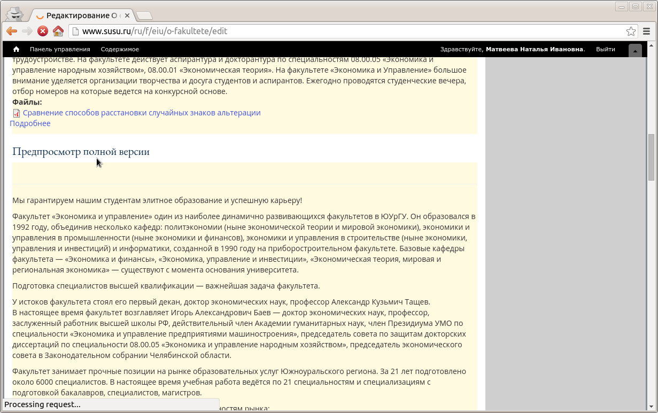
Task: Open the Сравнение способов расстановки file link
Action: click(142, 113)
